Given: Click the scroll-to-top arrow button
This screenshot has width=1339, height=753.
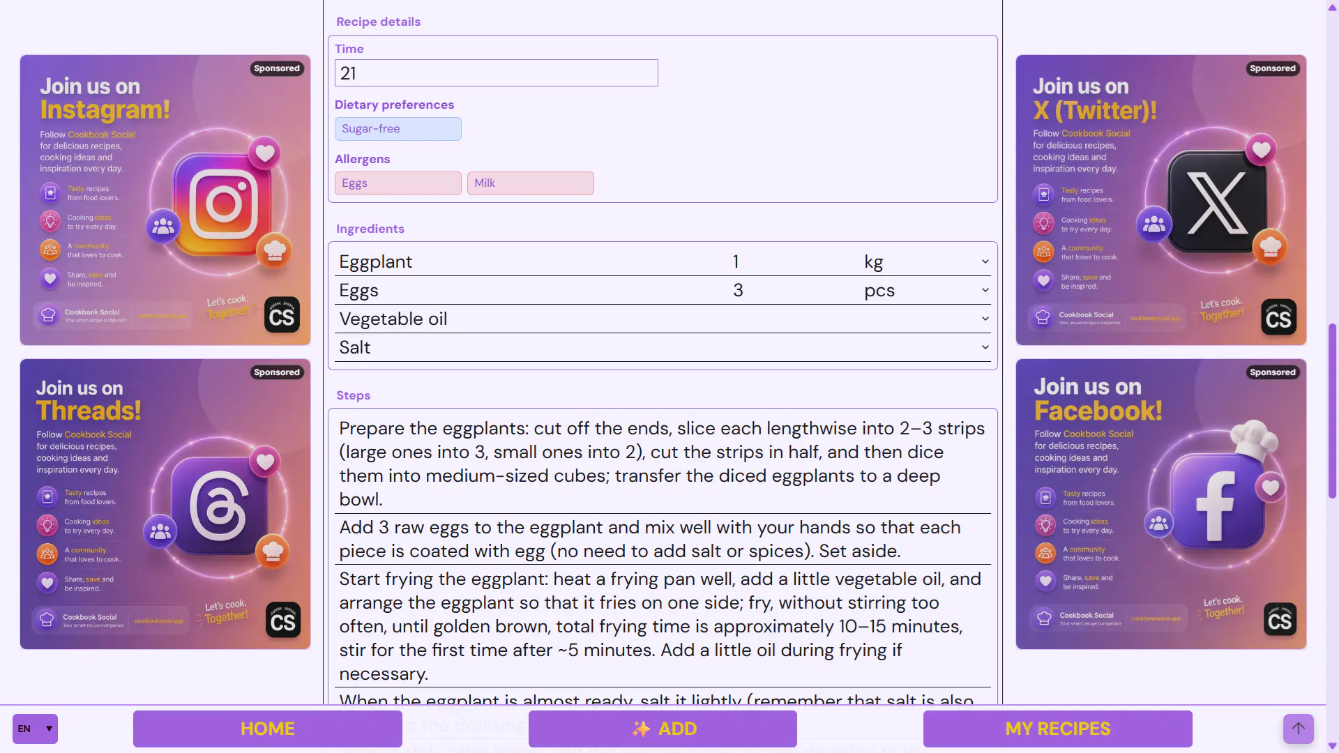Looking at the screenshot, I should click(x=1298, y=729).
